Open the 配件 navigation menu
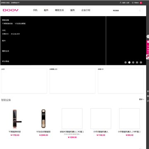The width and height of the screenshot is (149, 149). pos(46,10)
